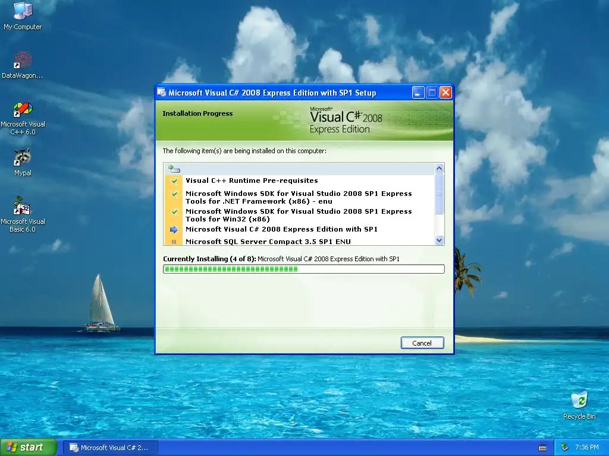Click the install list header icon

[174, 169]
